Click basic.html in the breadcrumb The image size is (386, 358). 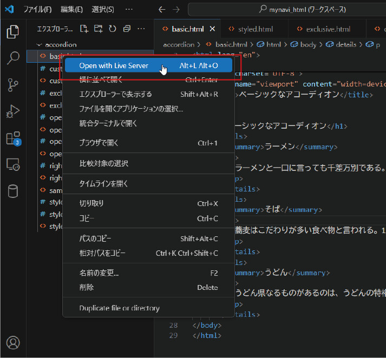coord(231,44)
